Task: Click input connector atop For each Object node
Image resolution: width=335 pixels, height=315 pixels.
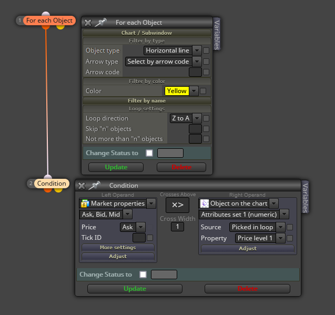Action: coord(46,14)
